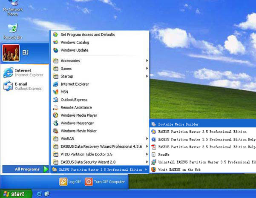Click EASEUS Data Recovery Wizard Professional 4.3.6 text

click(x=101, y=146)
